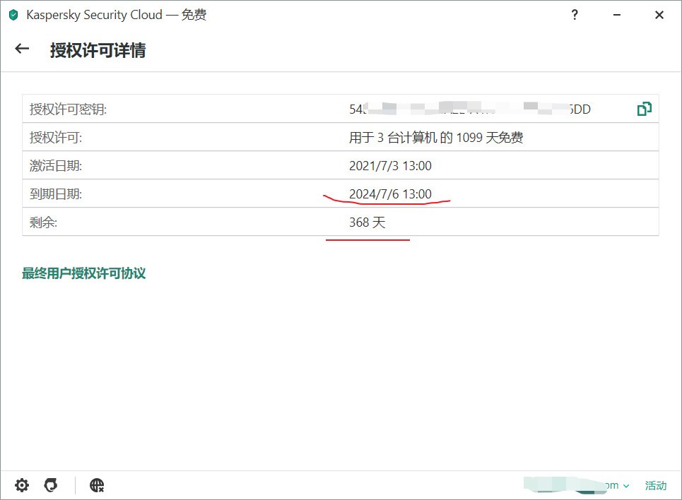Open the customer support headset icon

(x=51, y=484)
